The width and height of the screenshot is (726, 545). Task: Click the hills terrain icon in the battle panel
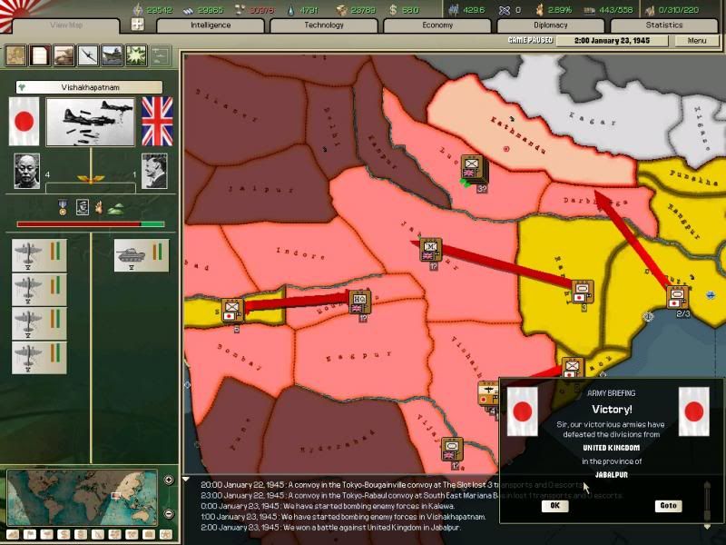click(x=115, y=210)
